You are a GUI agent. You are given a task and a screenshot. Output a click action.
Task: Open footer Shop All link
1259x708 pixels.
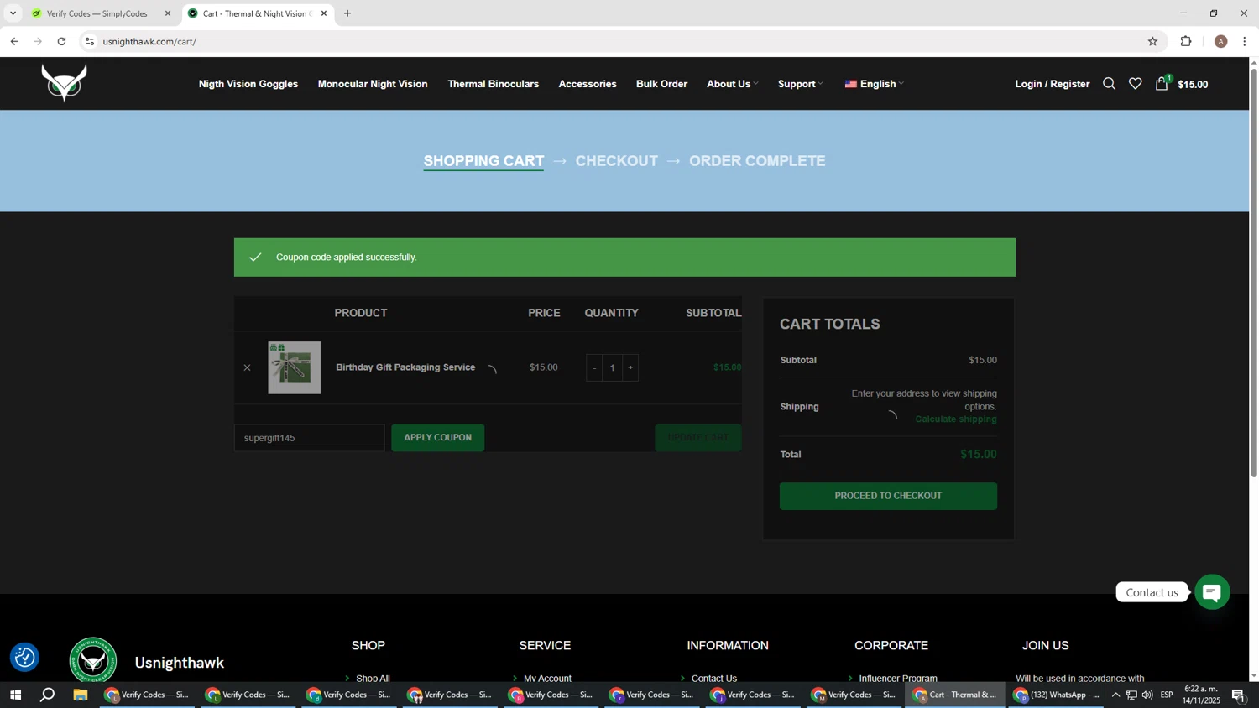(373, 678)
